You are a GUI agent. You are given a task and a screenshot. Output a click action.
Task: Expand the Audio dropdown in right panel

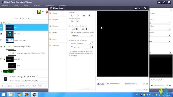point(169,35)
